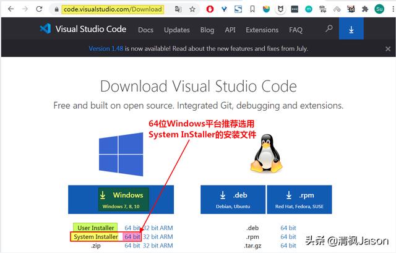View site info via the lock icon
396x253 pixels.
click(56, 9)
